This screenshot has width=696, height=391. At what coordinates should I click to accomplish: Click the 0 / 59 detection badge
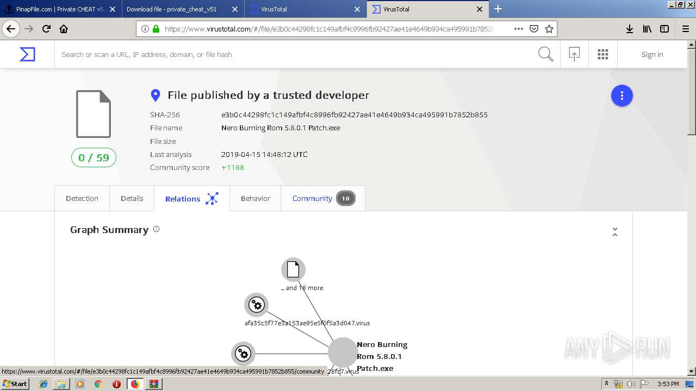tap(94, 157)
